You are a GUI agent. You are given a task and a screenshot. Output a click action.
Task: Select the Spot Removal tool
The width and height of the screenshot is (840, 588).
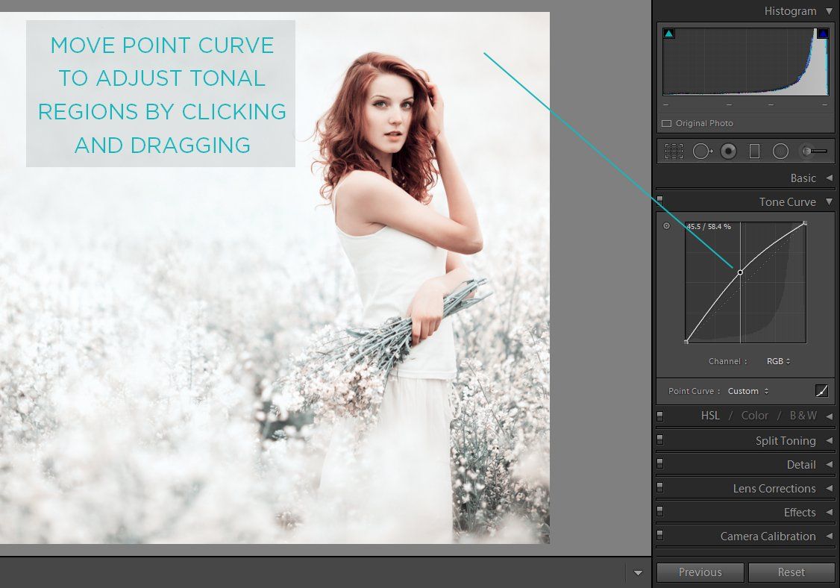702,151
